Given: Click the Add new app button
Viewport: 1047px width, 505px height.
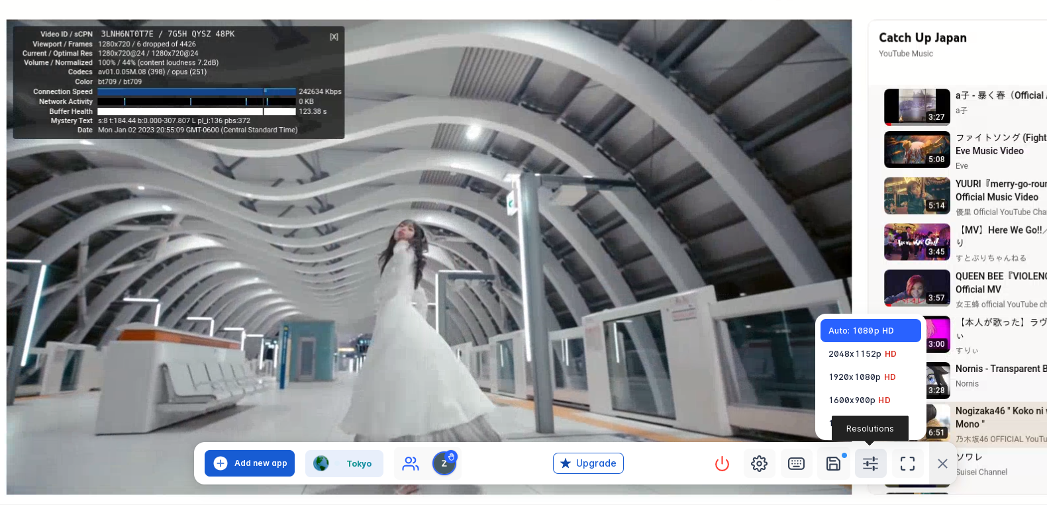Looking at the screenshot, I should click(250, 463).
